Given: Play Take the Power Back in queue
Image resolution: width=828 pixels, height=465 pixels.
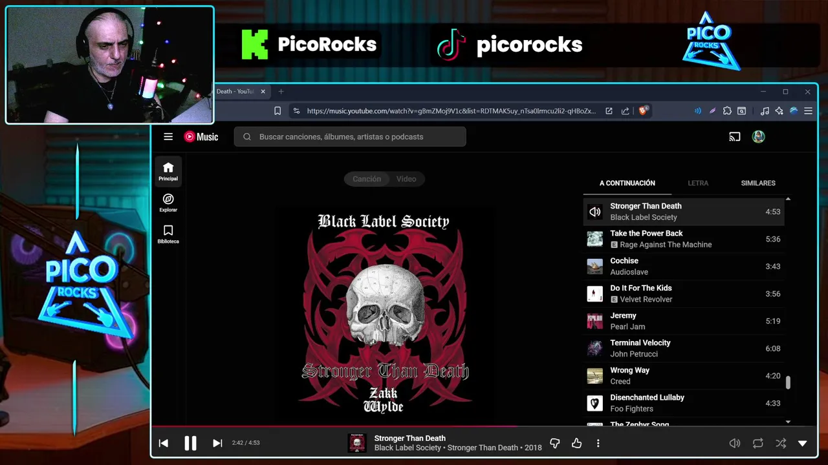Looking at the screenshot, I should coord(684,239).
